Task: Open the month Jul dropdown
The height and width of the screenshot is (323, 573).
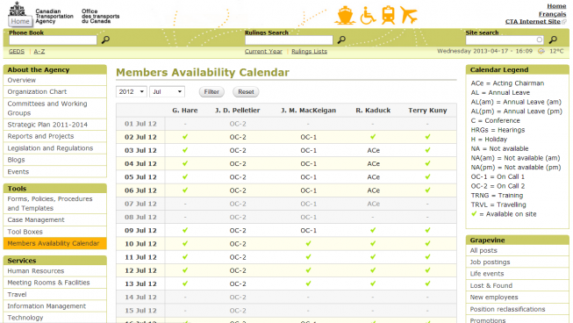Action: coord(167,91)
